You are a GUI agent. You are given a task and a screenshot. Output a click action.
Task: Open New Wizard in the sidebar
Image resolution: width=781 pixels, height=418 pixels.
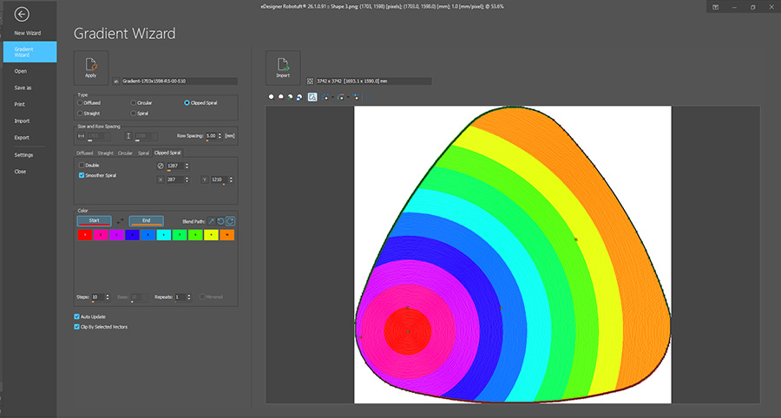coord(28,33)
